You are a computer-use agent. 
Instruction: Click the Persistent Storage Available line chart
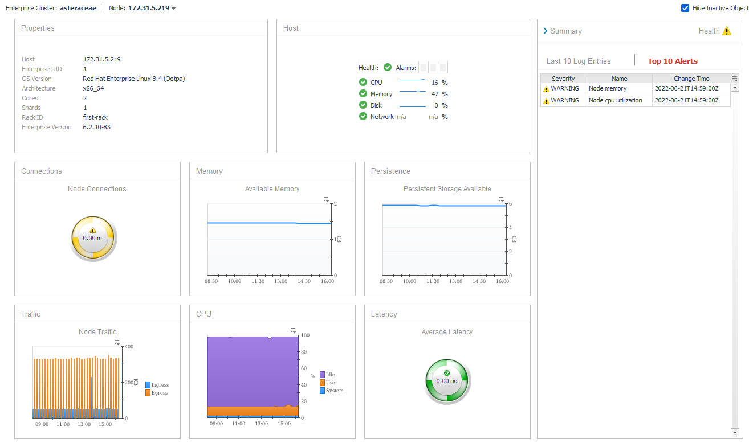click(444, 239)
